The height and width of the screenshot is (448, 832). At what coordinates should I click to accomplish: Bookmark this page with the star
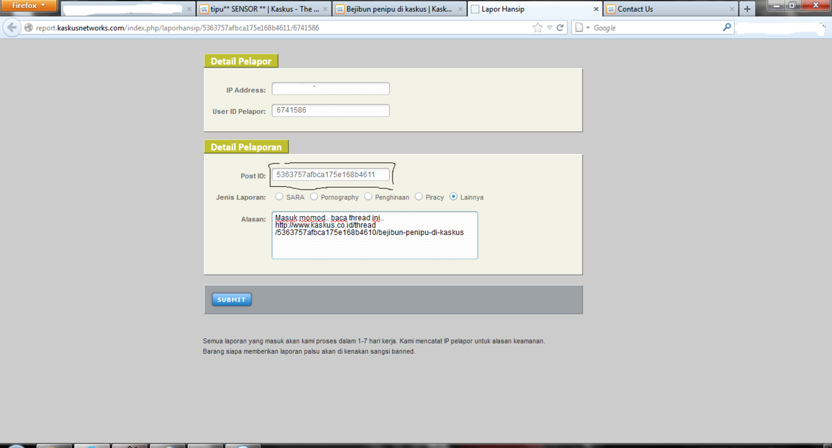coord(538,28)
